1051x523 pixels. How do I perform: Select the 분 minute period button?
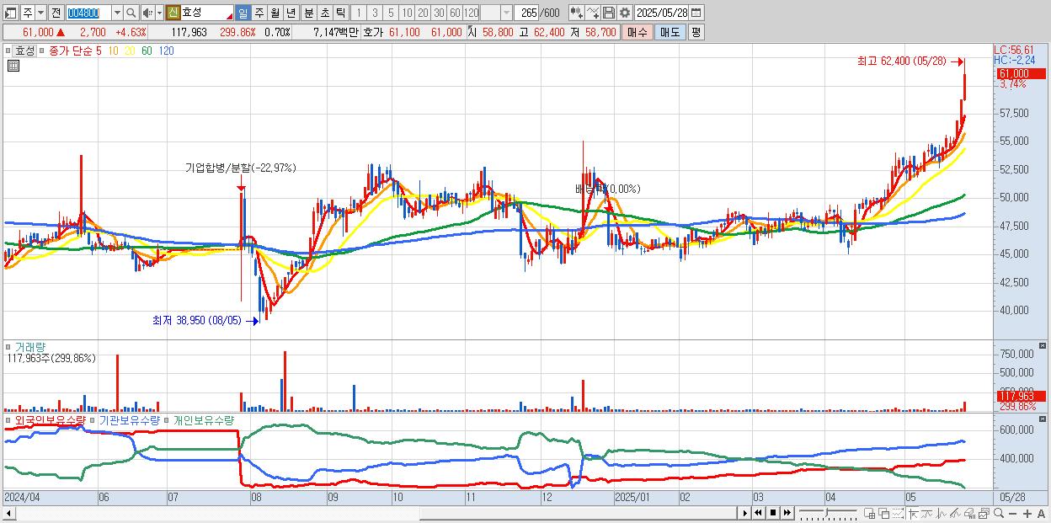pyautogui.click(x=307, y=13)
